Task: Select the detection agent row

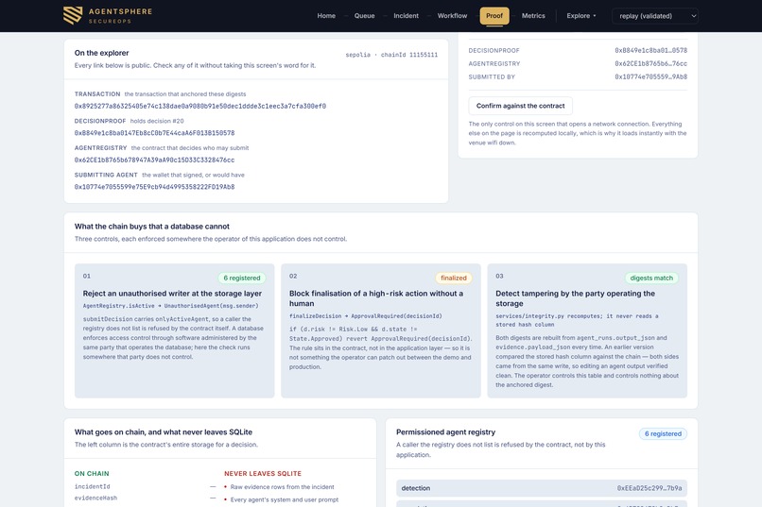Action: coord(542,488)
